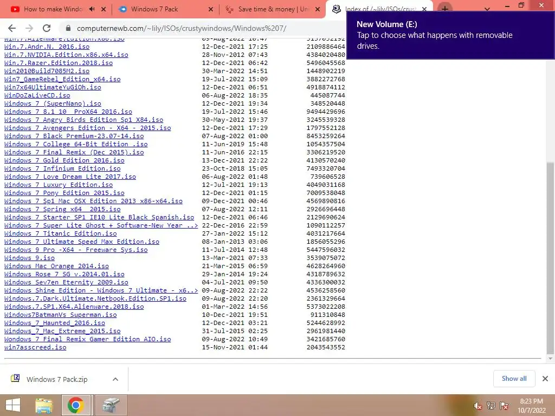Open the New Volume (E:) notification

(450, 35)
